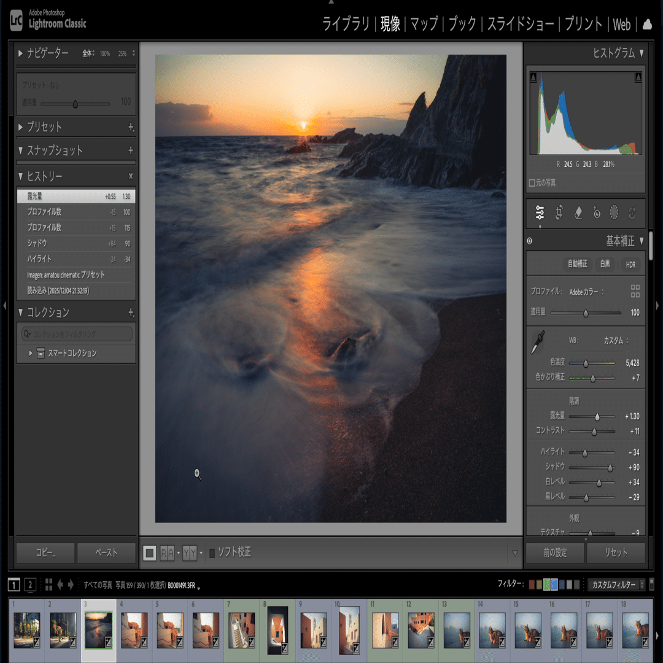
Task: Click the 自動補正 button
Action: click(x=577, y=264)
